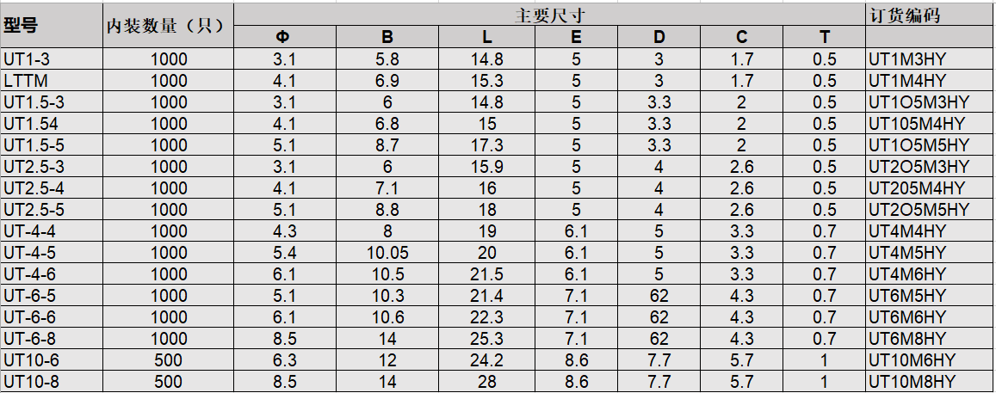996x393 pixels.
Task: Click the order code UT1M3HY
Action: (908, 59)
